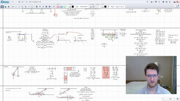
Task: Pick the eraser tool
Action: pos(9,7)
